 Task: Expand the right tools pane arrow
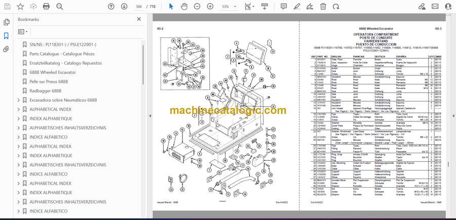453,116
